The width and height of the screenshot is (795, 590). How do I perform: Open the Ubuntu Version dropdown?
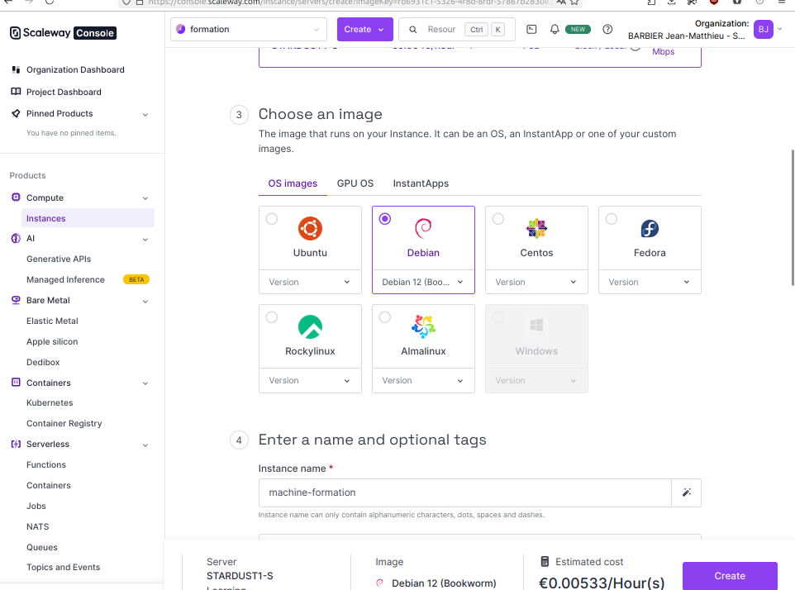pyautogui.click(x=310, y=282)
